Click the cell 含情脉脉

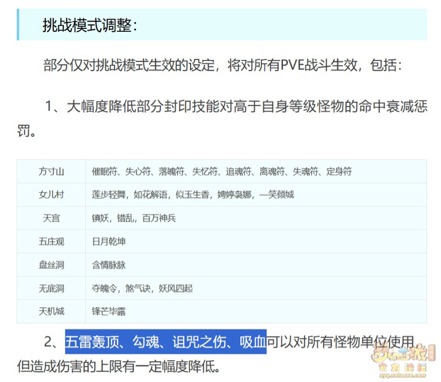pyautogui.click(x=256, y=265)
